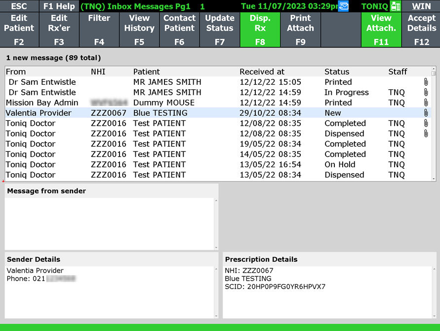Click paperclip on Valentia Provider message

(426, 113)
